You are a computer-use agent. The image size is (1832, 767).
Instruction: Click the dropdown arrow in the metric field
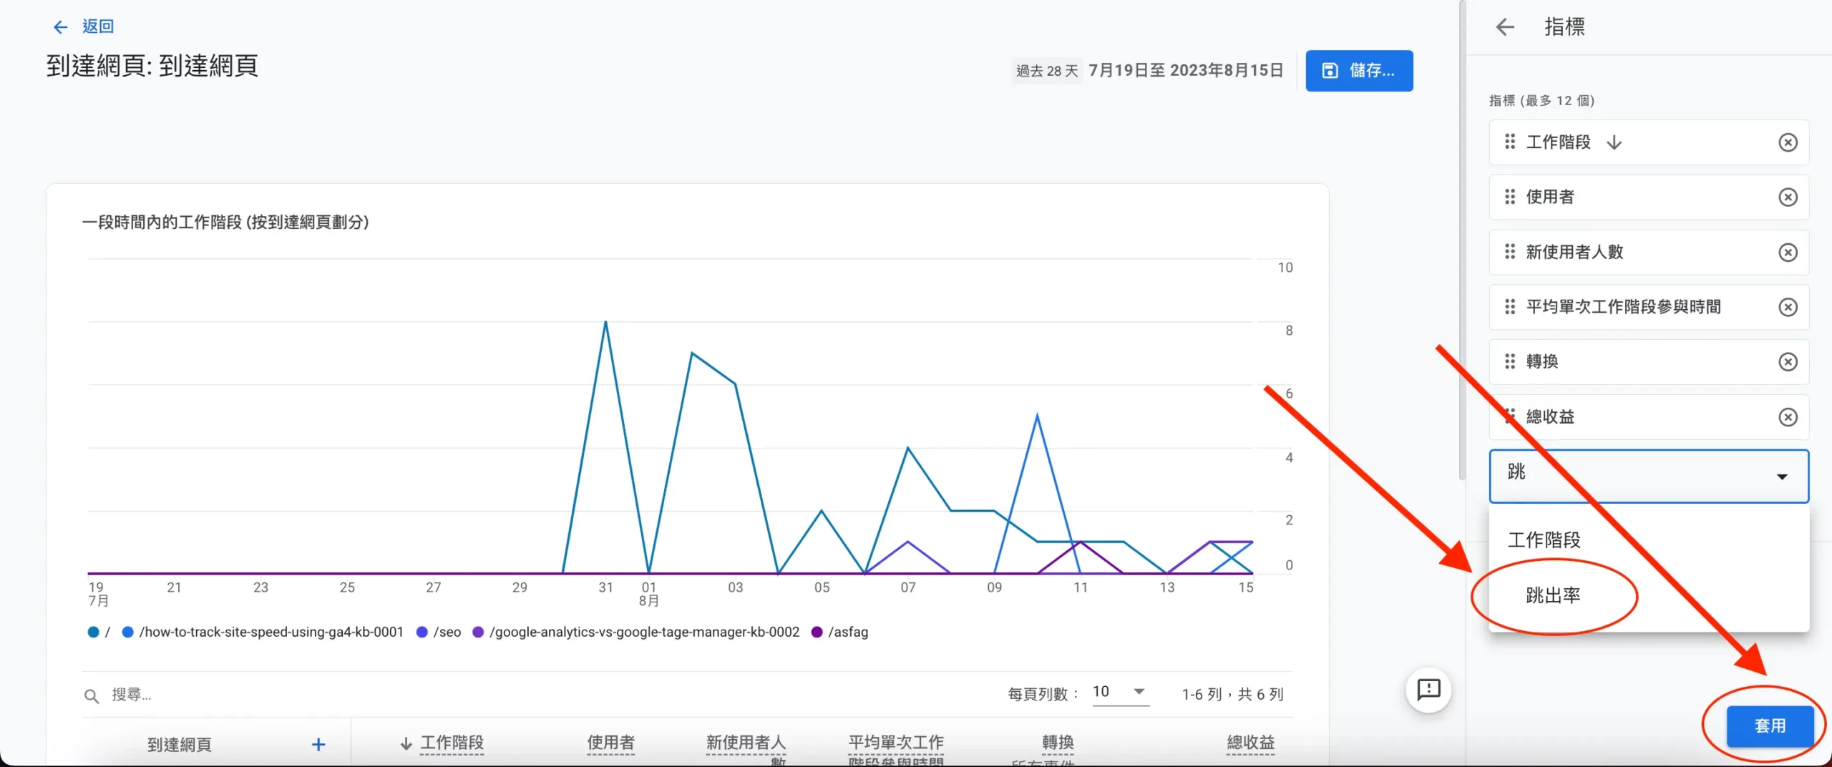click(1782, 477)
